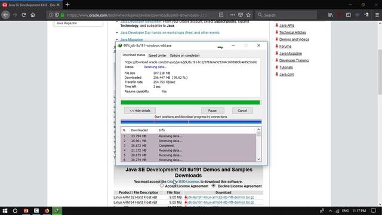
Task: Open Firefox hamburger menu
Action: pos(377,15)
